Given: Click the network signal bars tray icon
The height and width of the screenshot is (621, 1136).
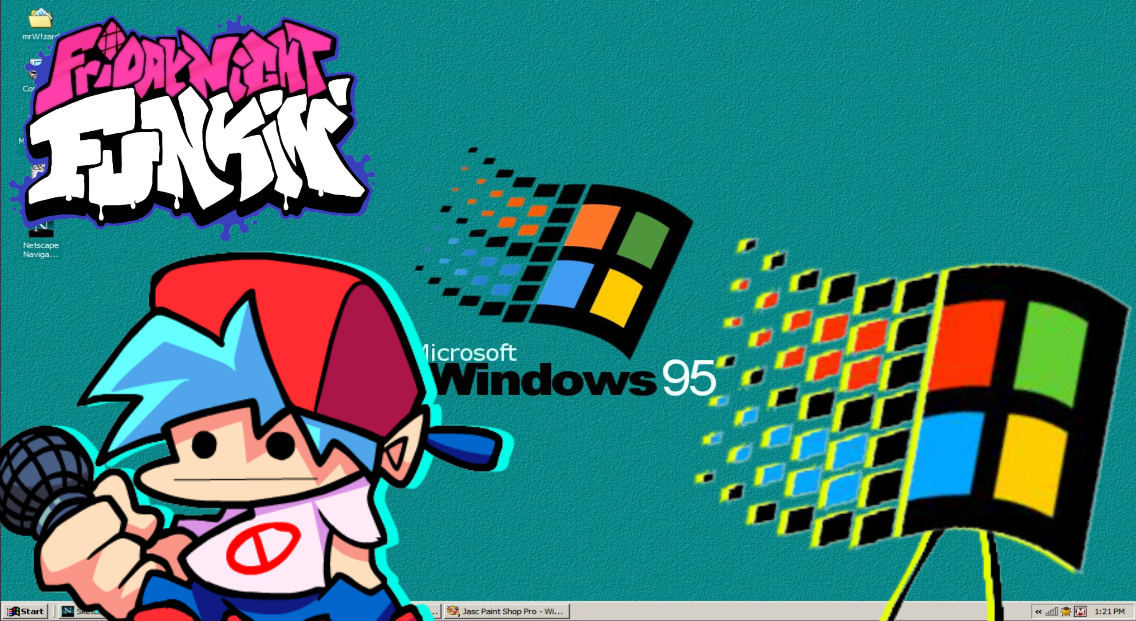Looking at the screenshot, I should click(x=1052, y=612).
